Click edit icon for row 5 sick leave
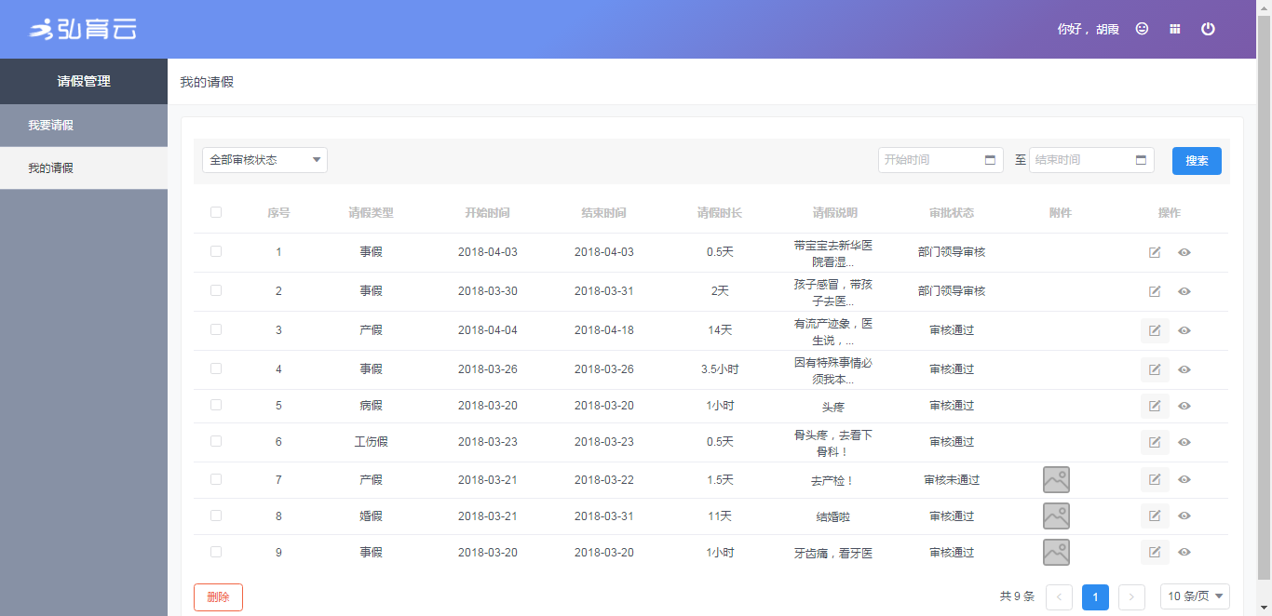The width and height of the screenshot is (1272, 616). coord(1155,406)
